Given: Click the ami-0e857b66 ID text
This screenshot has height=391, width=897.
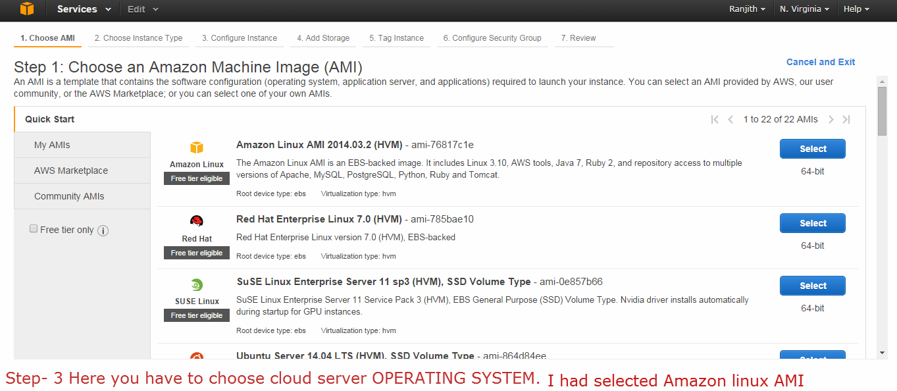Looking at the screenshot, I should pos(571,282).
